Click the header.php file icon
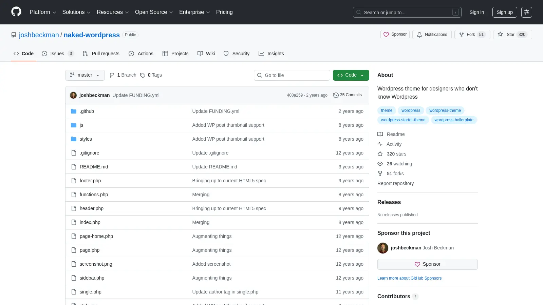This screenshot has width=543, height=305. pyautogui.click(x=74, y=208)
